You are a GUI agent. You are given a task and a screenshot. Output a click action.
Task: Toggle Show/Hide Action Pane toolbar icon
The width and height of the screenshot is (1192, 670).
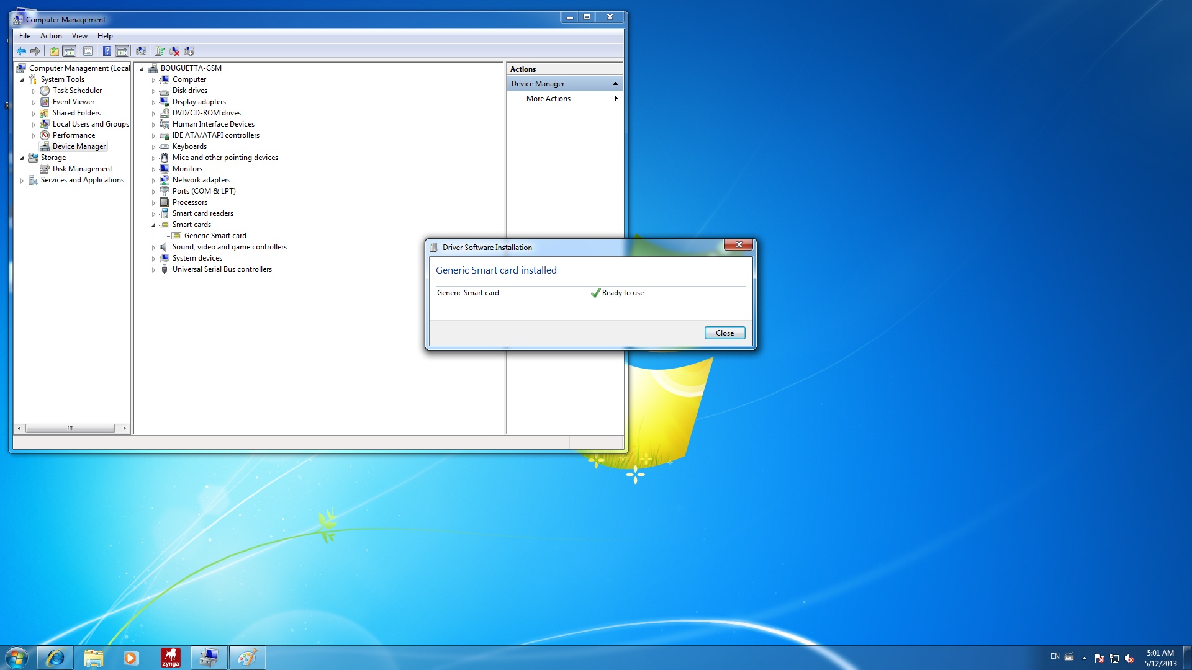pos(122,51)
